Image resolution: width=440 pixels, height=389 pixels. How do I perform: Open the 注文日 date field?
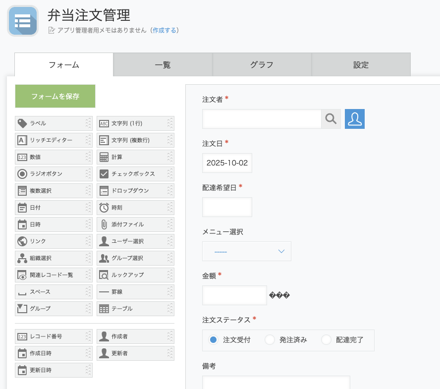click(227, 163)
